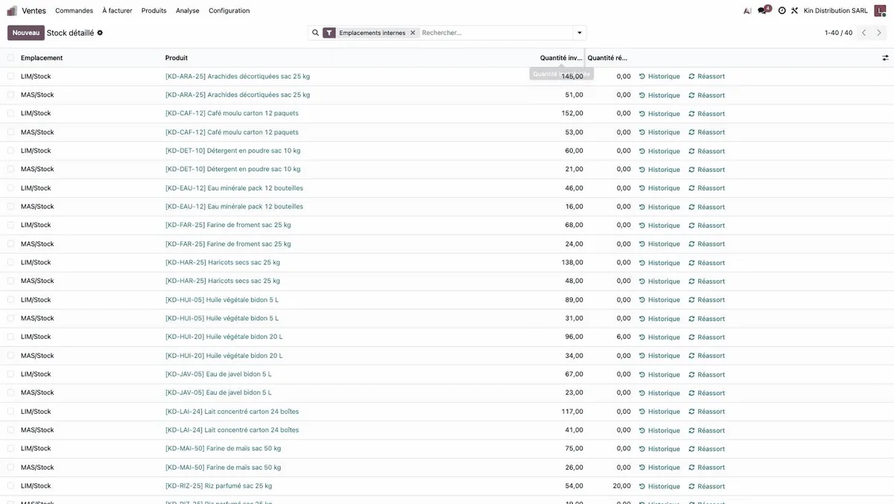Image resolution: width=894 pixels, height=504 pixels.
Task: Open the Commandes menu
Action: (74, 10)
